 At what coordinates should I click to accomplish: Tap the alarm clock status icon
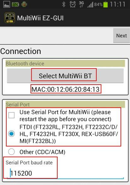[73, 4]
